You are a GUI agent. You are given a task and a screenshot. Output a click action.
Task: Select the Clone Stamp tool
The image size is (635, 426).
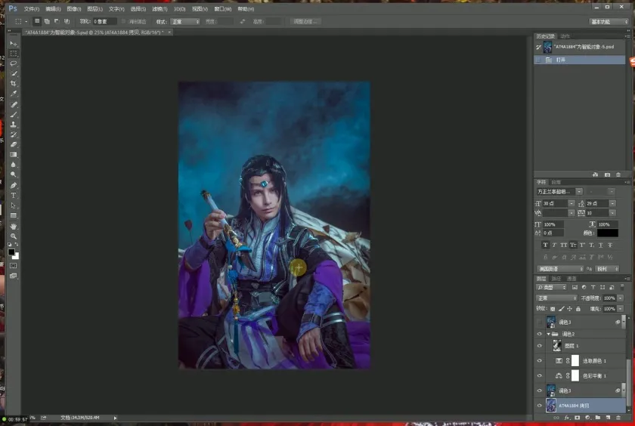point(14,125)
